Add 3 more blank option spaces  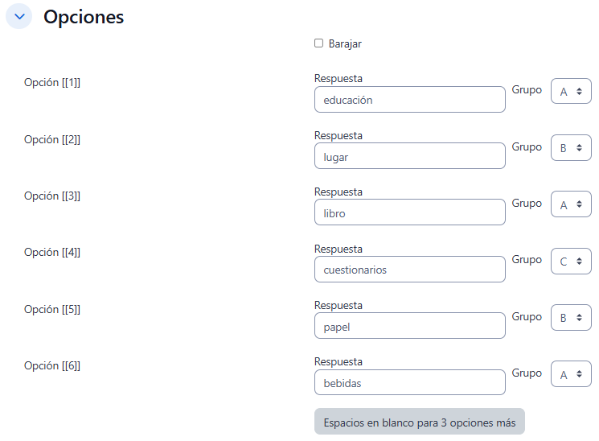(x=419, y=422)
